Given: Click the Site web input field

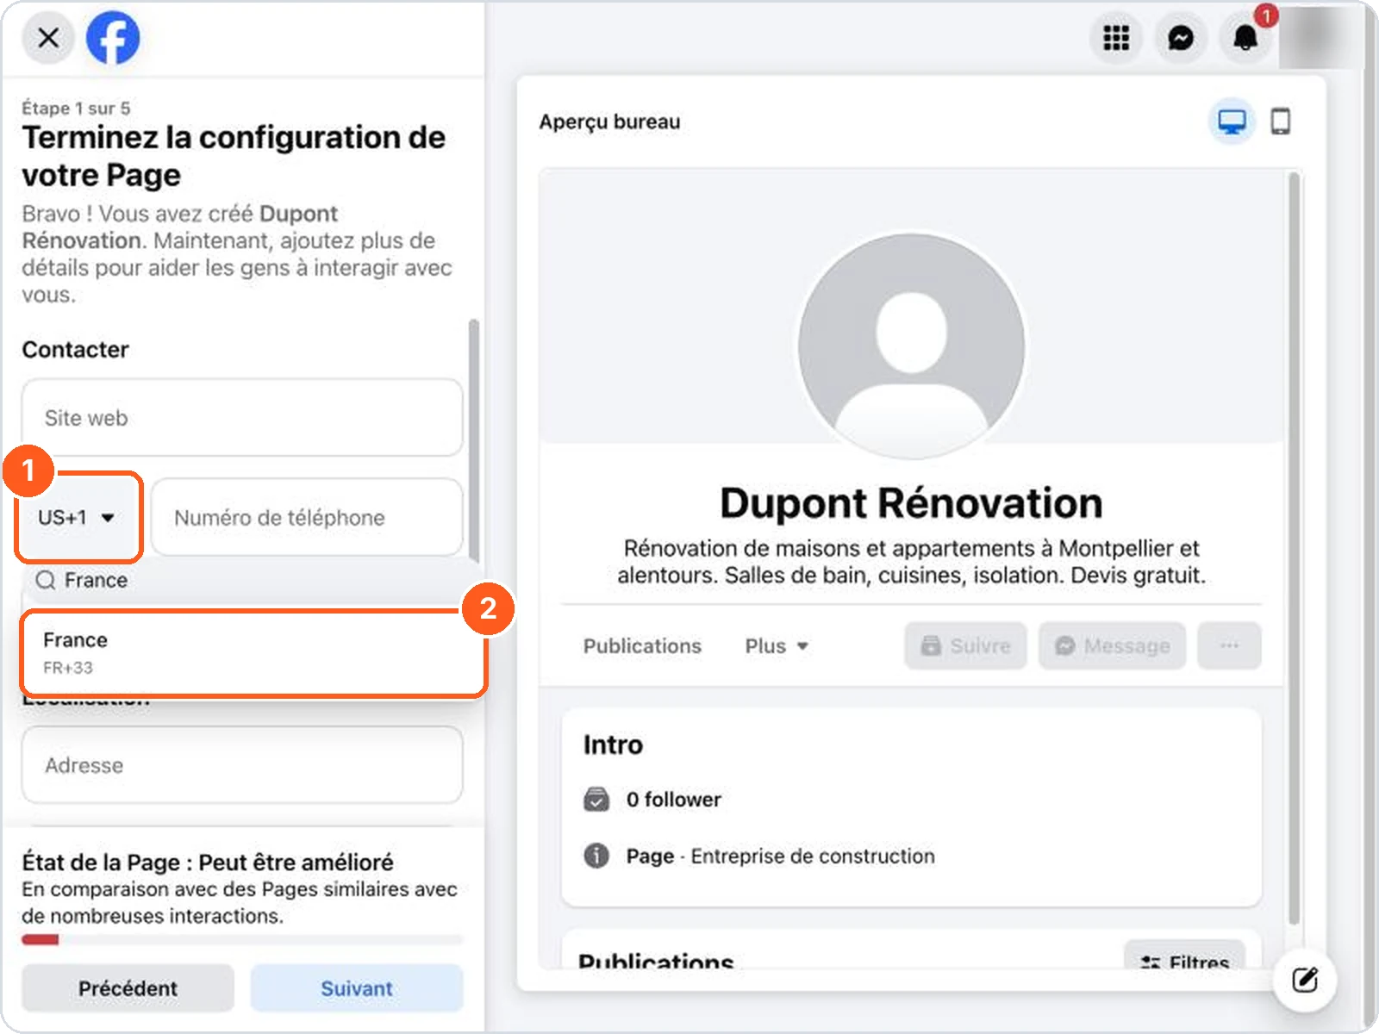Looking at the screenshot, I should 242,418.
